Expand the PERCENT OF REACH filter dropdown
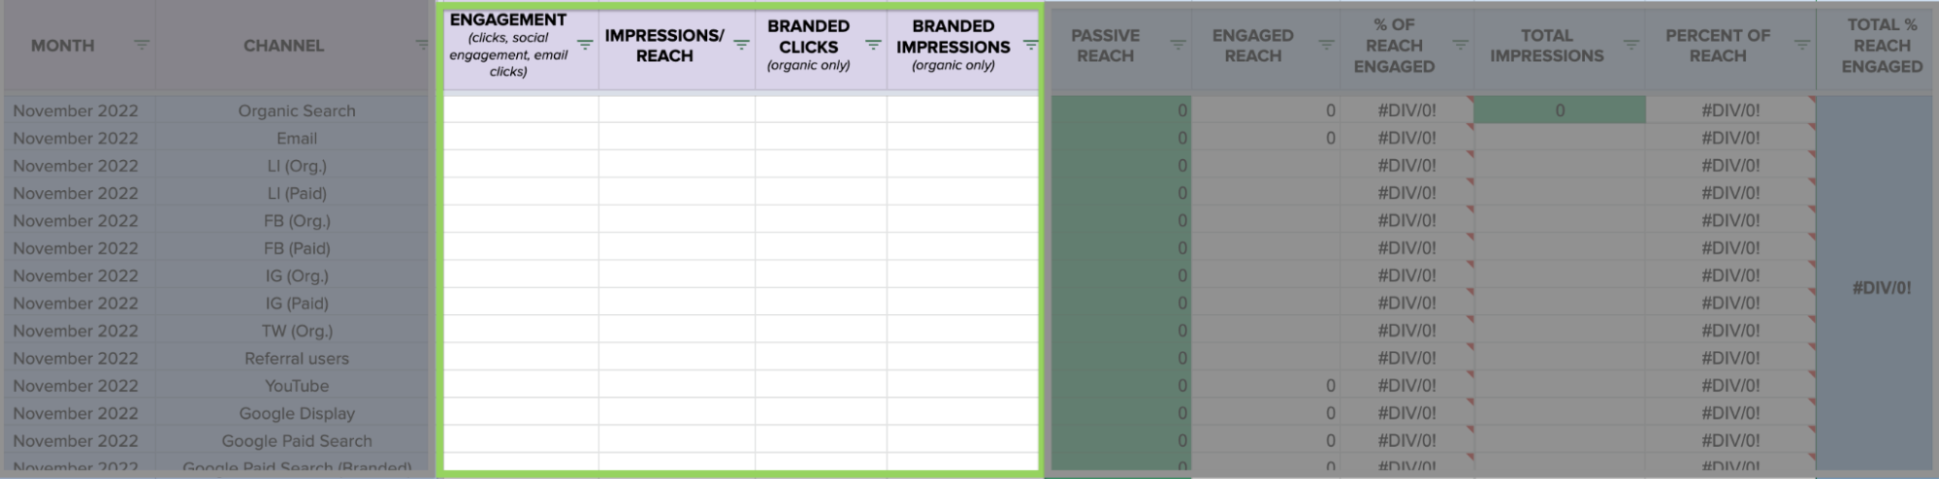 click(x=1801, y=45)
